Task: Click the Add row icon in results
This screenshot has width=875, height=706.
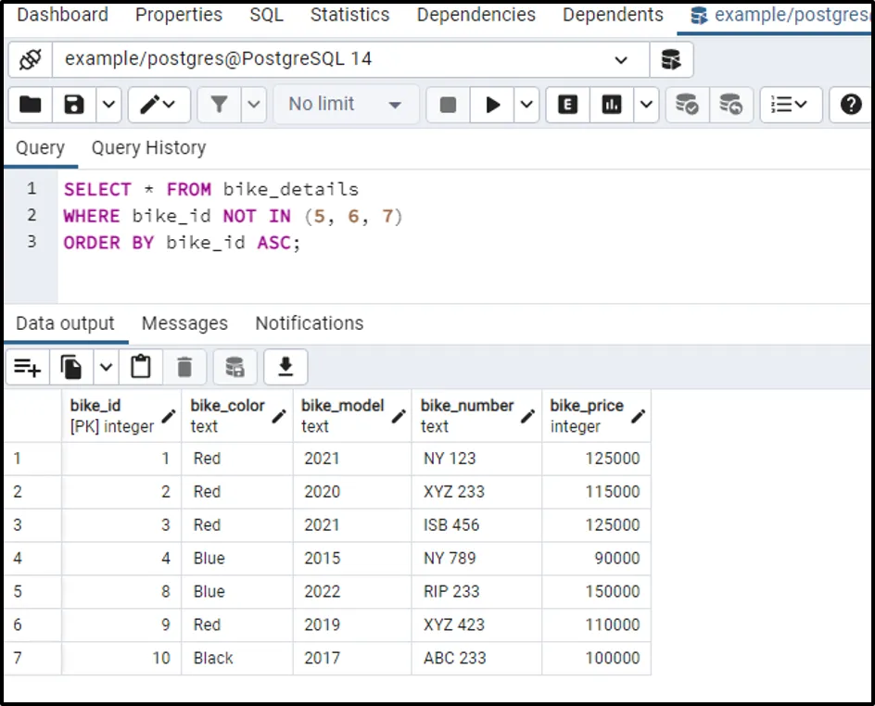Action: click(28, 368)
